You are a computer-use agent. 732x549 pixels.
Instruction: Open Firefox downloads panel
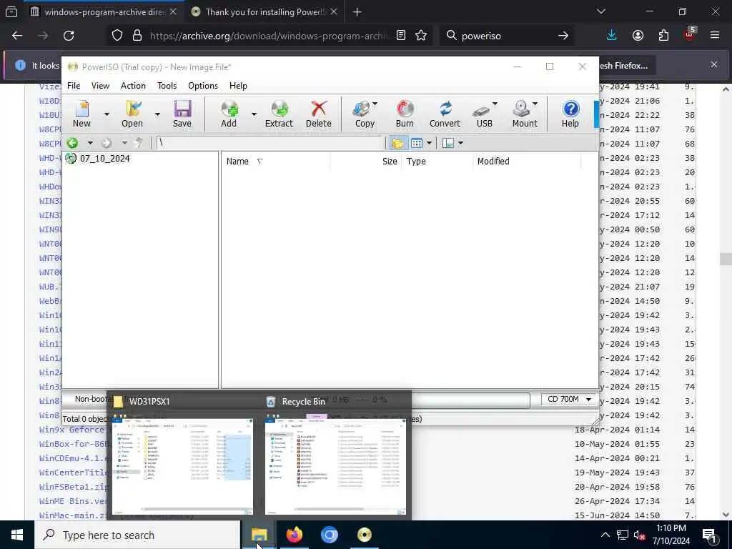click(x=612, y=36)
